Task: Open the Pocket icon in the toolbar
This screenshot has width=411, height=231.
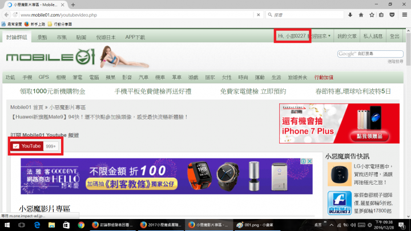Action: (392, 15)
